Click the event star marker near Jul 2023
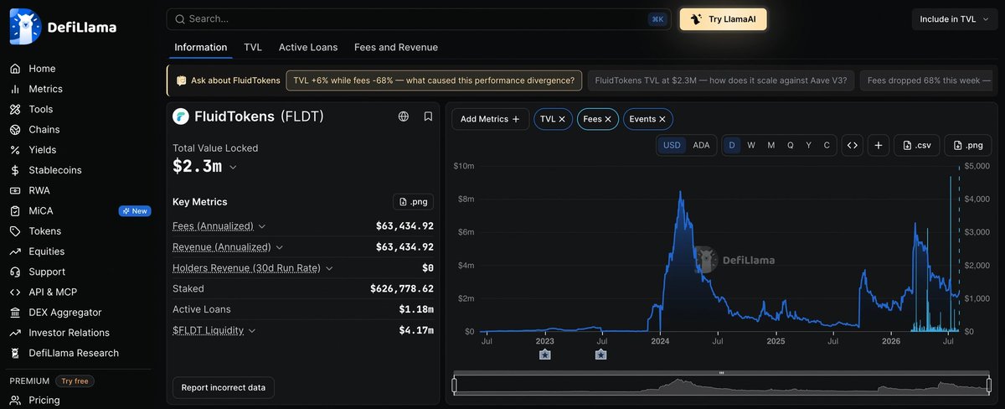1005x409 pixels. [x=600, y=355]
